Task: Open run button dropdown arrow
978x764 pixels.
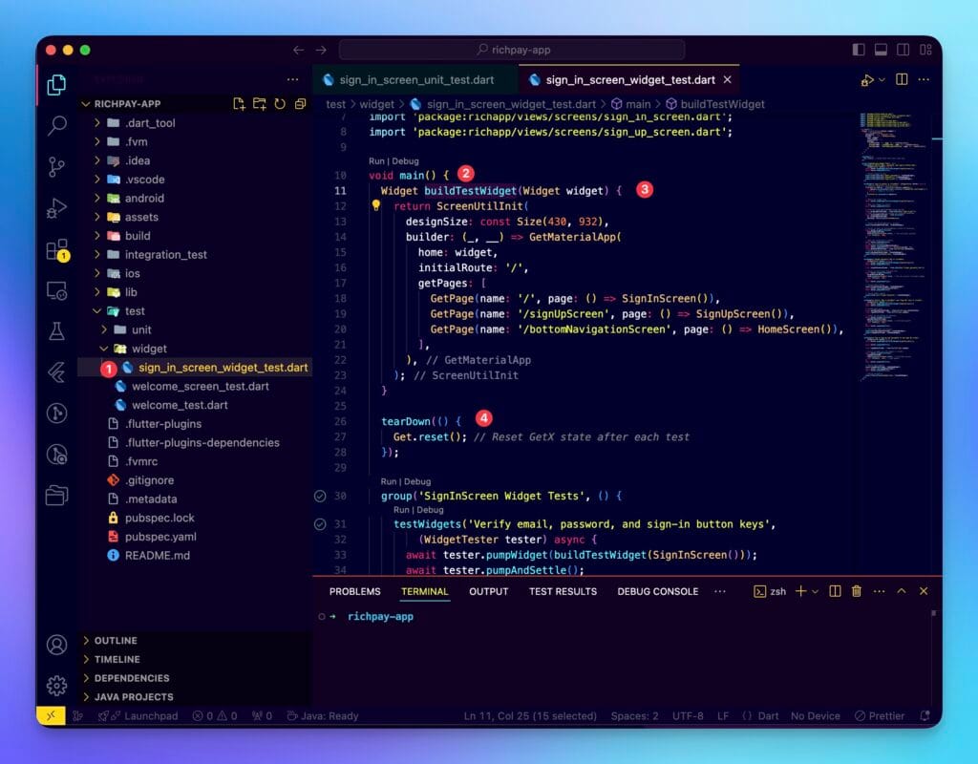Action: pyautogui.click(x=882, y=80)
